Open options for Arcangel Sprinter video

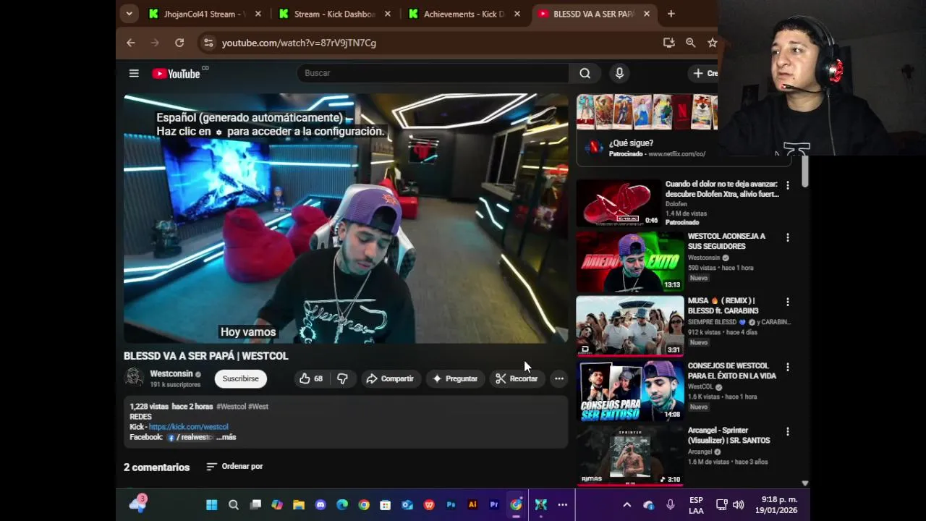(787, 431)
